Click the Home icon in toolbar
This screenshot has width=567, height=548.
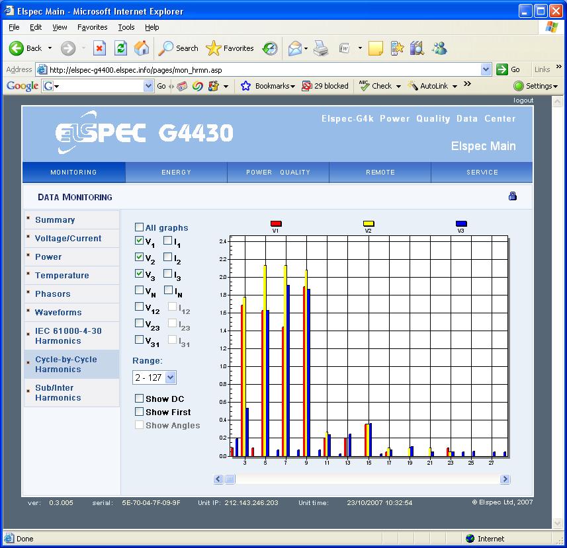pyautogui.click(x=142, y=48)
